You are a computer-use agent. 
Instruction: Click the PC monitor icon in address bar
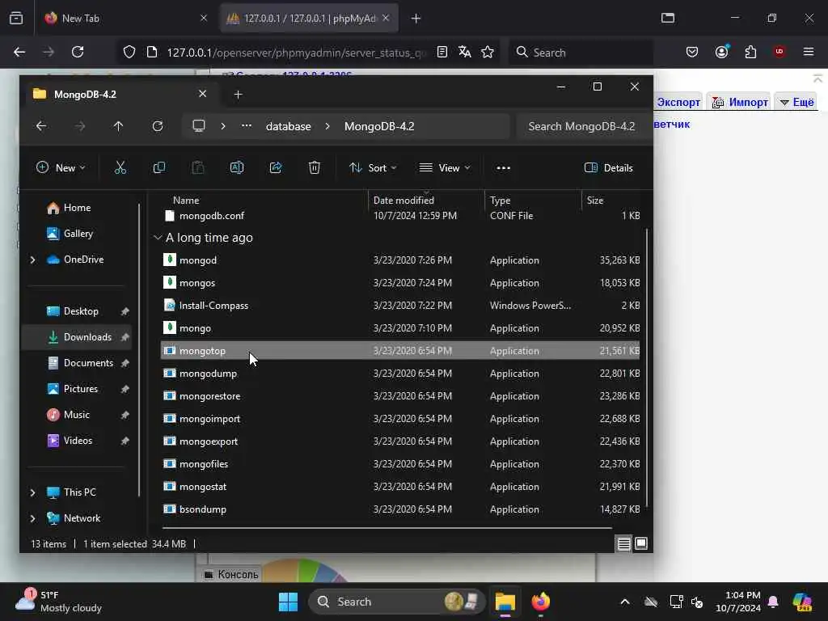(199, 126)
